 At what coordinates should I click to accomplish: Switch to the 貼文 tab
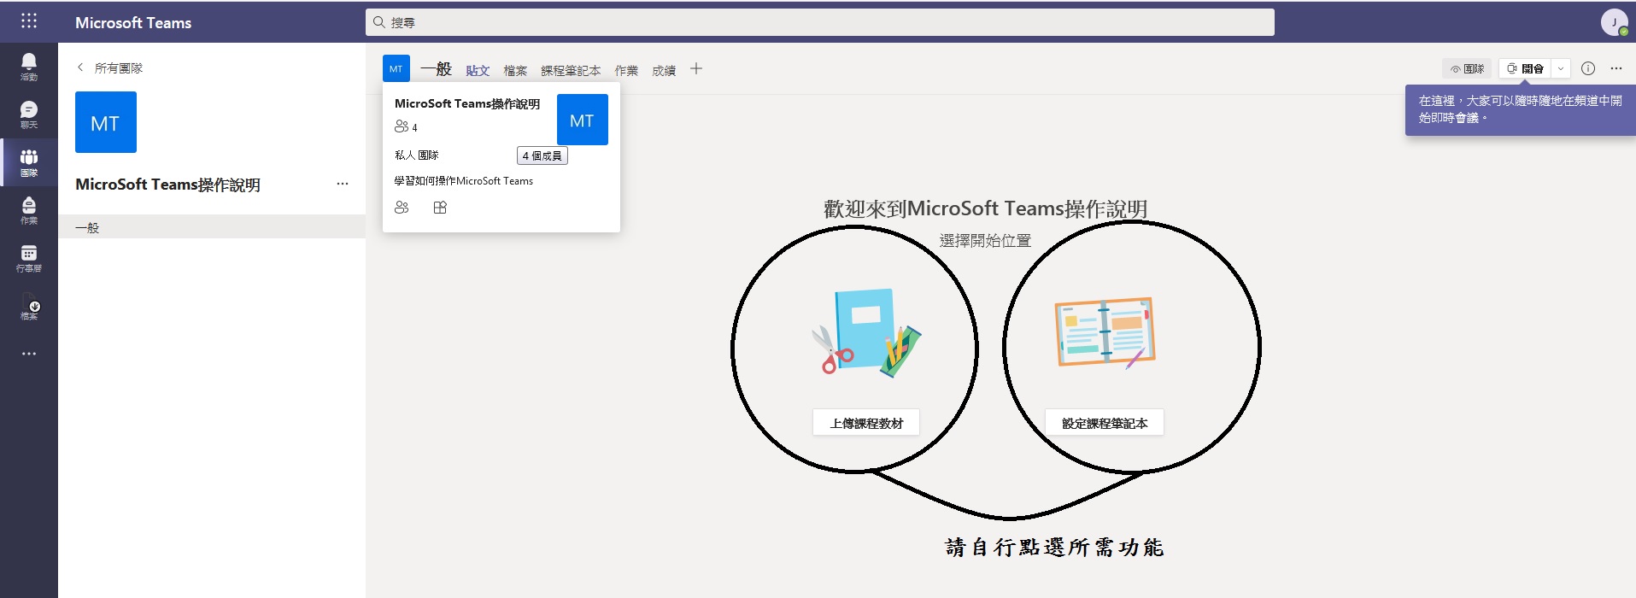(478, 70)
